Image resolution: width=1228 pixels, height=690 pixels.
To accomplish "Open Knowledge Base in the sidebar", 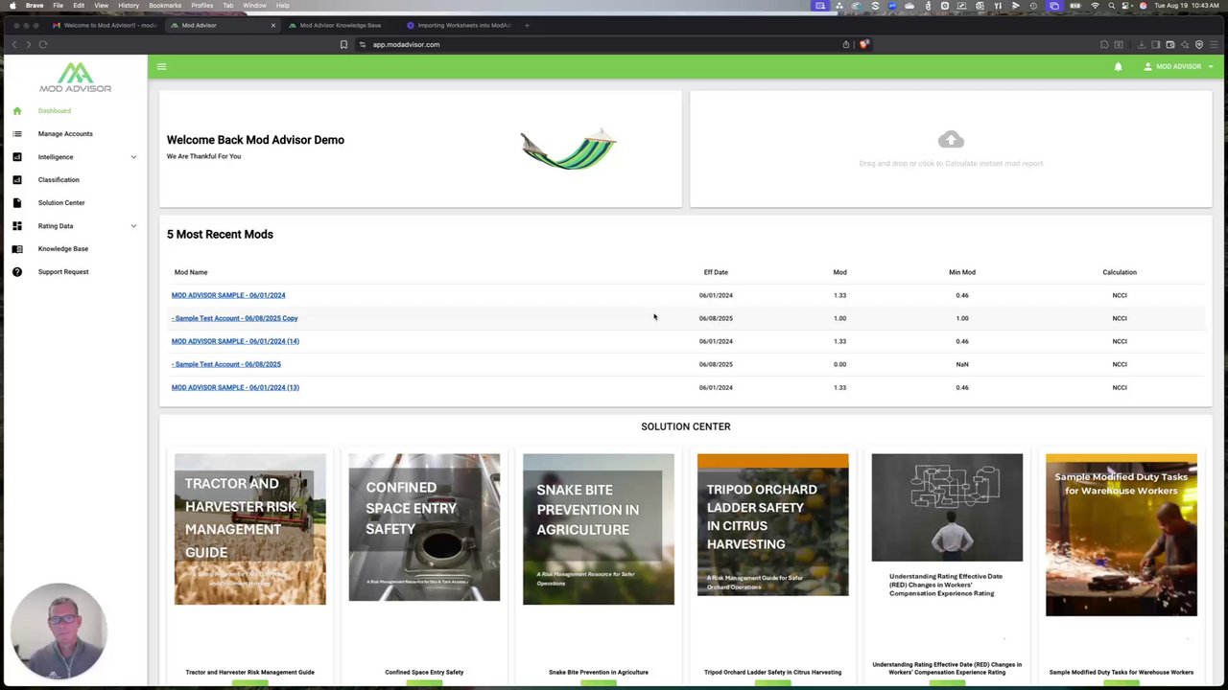I will 63,249.
